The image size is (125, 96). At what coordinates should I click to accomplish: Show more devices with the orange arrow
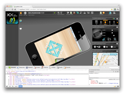click(117, 23)
